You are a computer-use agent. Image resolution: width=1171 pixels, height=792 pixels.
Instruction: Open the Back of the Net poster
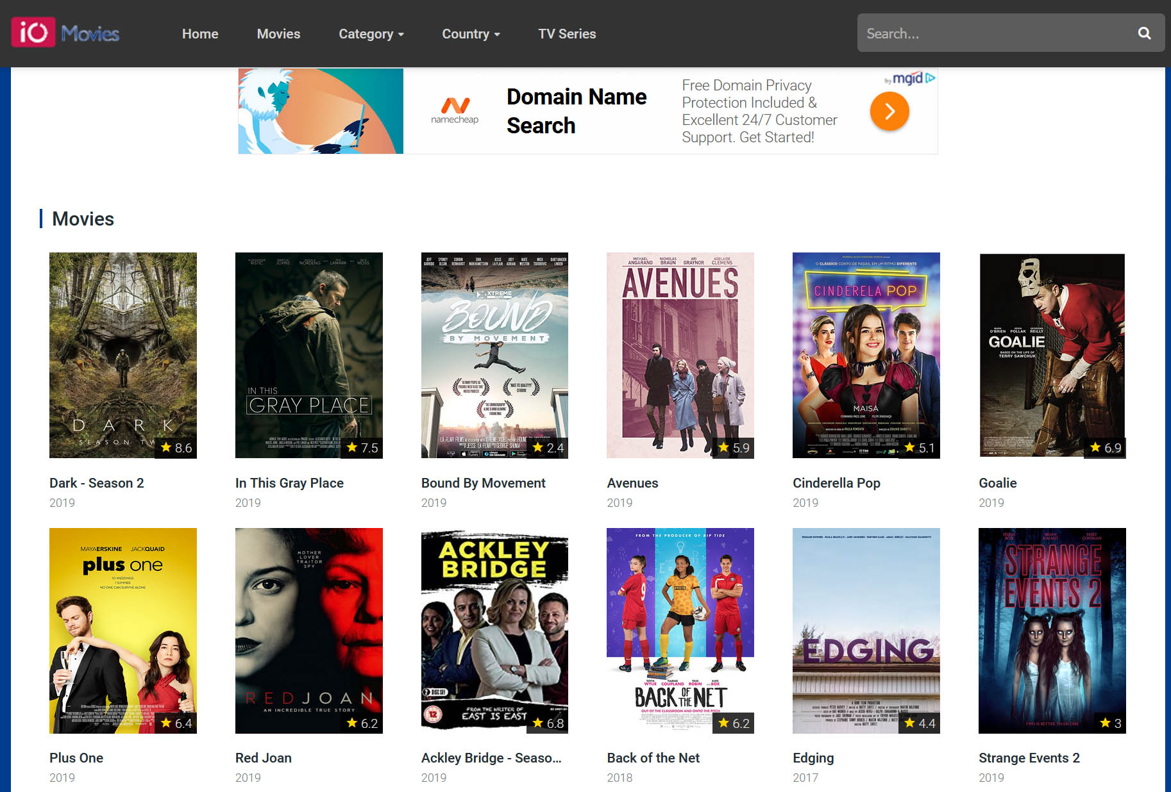pyautogui.click(x=680, y=631)
